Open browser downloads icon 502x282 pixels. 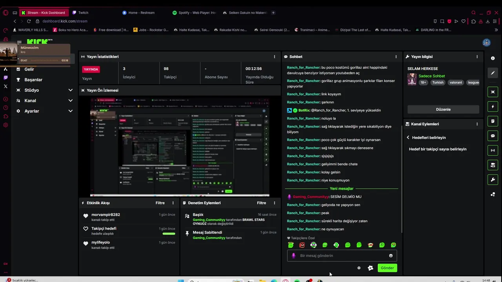point(487,21)
